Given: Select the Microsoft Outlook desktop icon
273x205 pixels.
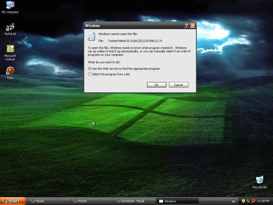Looking at the screenshot, I should click(10, 53).
